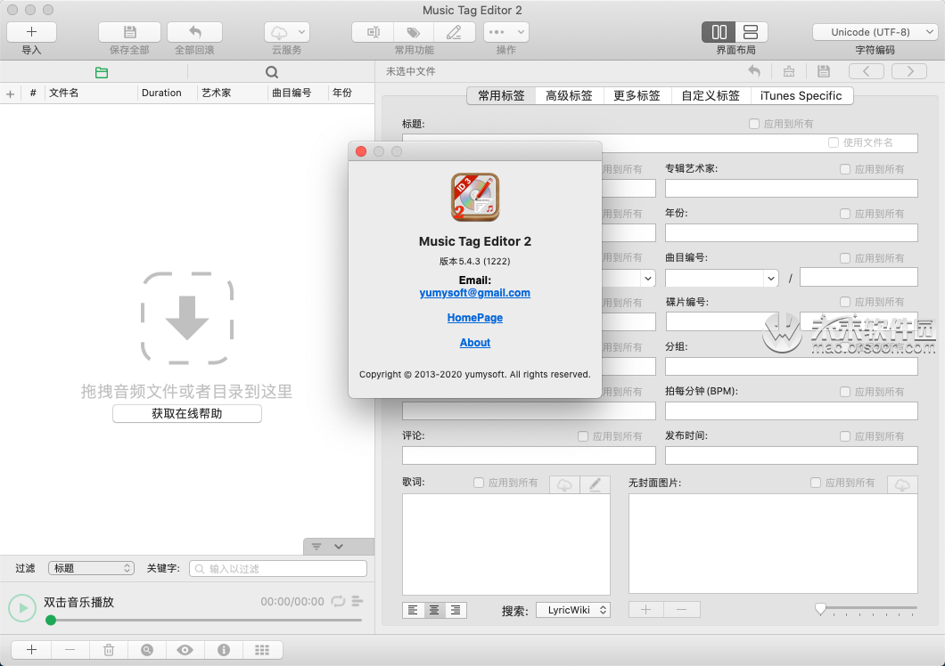945x666 pixels.
Task: Open the 标题 filter dropdown
Action: [91, 568]
